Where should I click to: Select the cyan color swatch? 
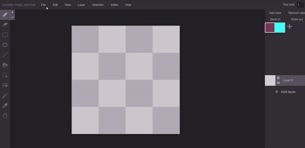point(280,27)
